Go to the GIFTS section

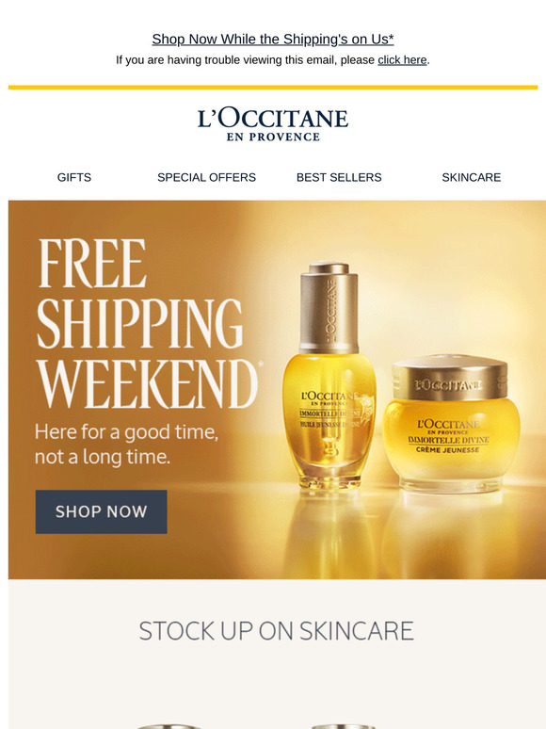[x=73, y=177]
